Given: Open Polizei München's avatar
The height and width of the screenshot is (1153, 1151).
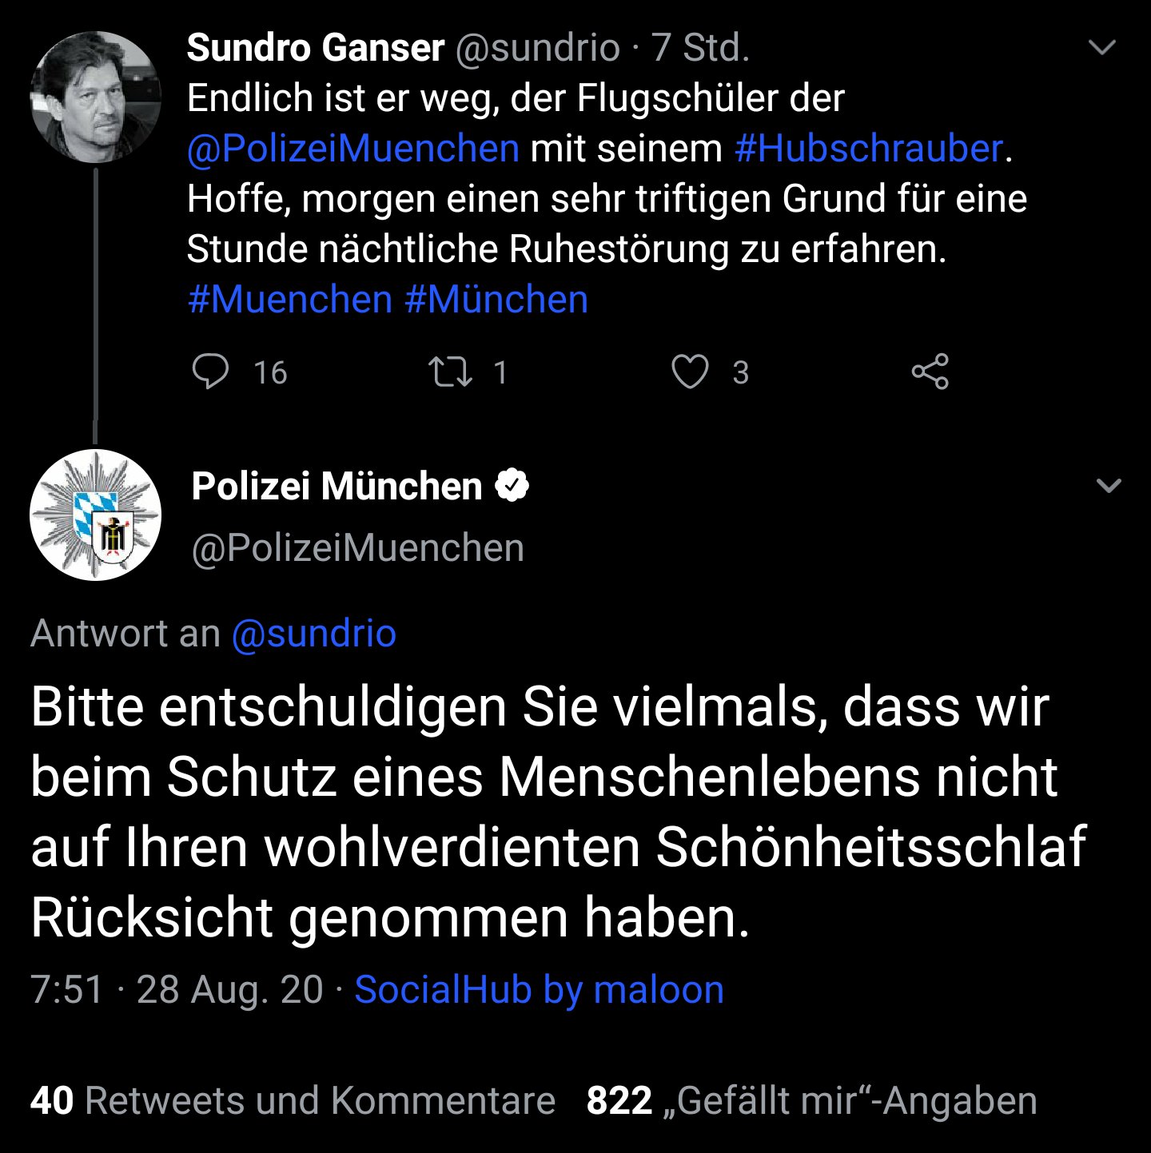Looking at the screenshot, I should tap(95, 515).
